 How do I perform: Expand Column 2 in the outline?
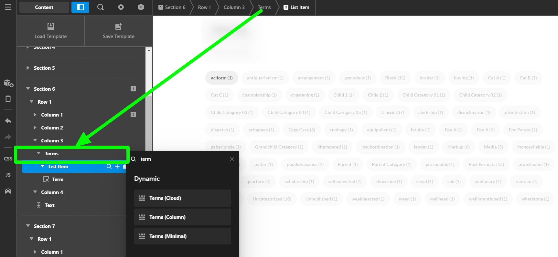(x=35, y=128)
